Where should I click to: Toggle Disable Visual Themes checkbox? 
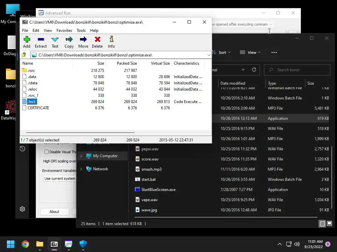[x=46, y=152]
